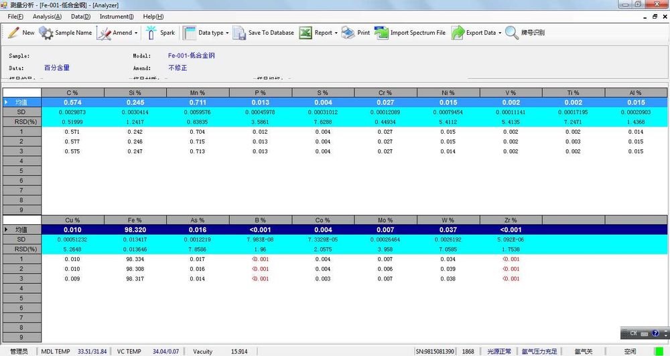Click the Print printer icon
670x356 pixels.
tap(348, 32)
